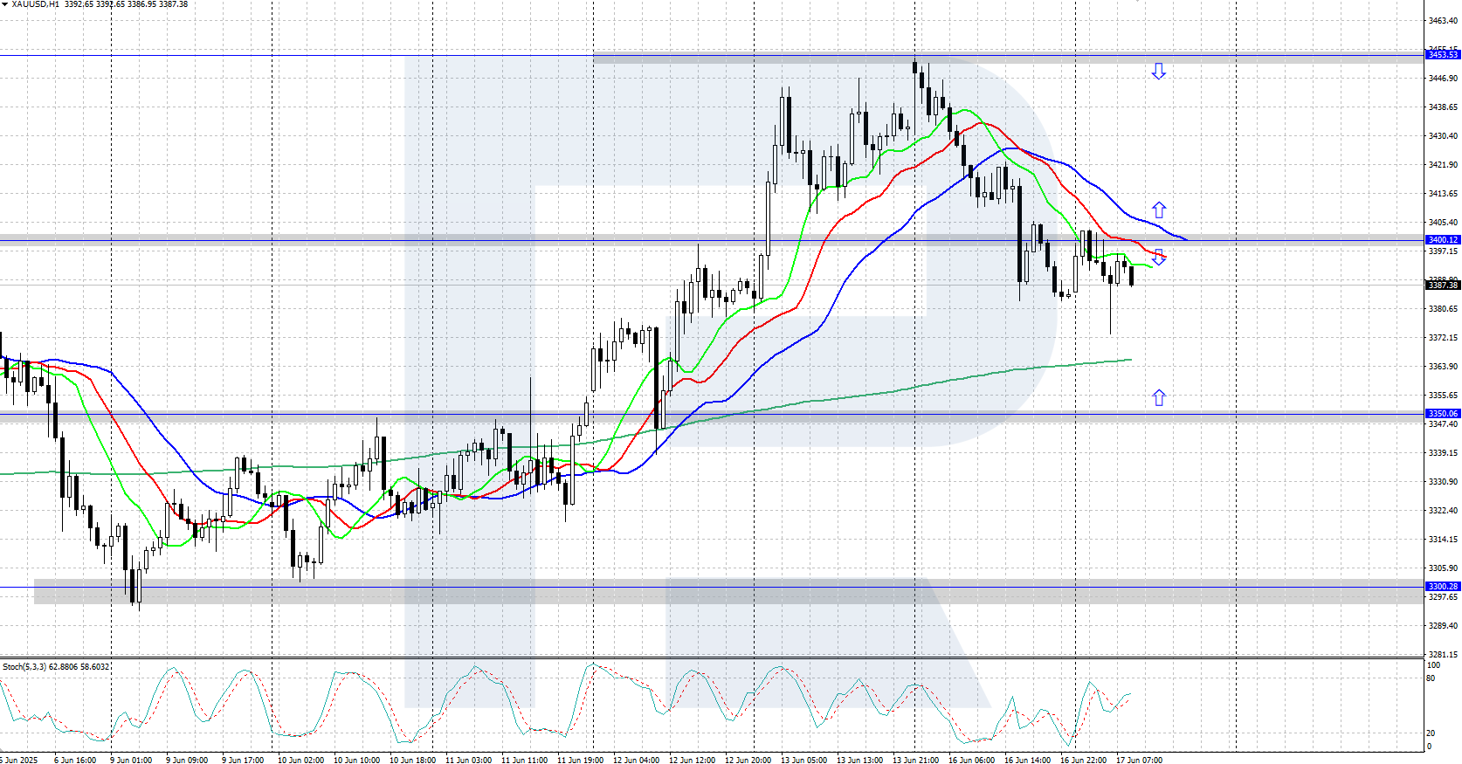Click the 3330.90 price axis label
Image resolution: width=1462 pixels, height=764 pixels.
click(1443, 482)
